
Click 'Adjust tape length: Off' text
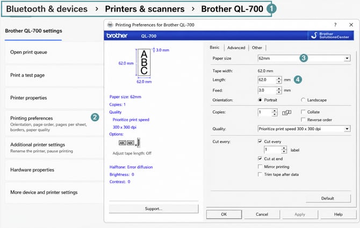132,153
